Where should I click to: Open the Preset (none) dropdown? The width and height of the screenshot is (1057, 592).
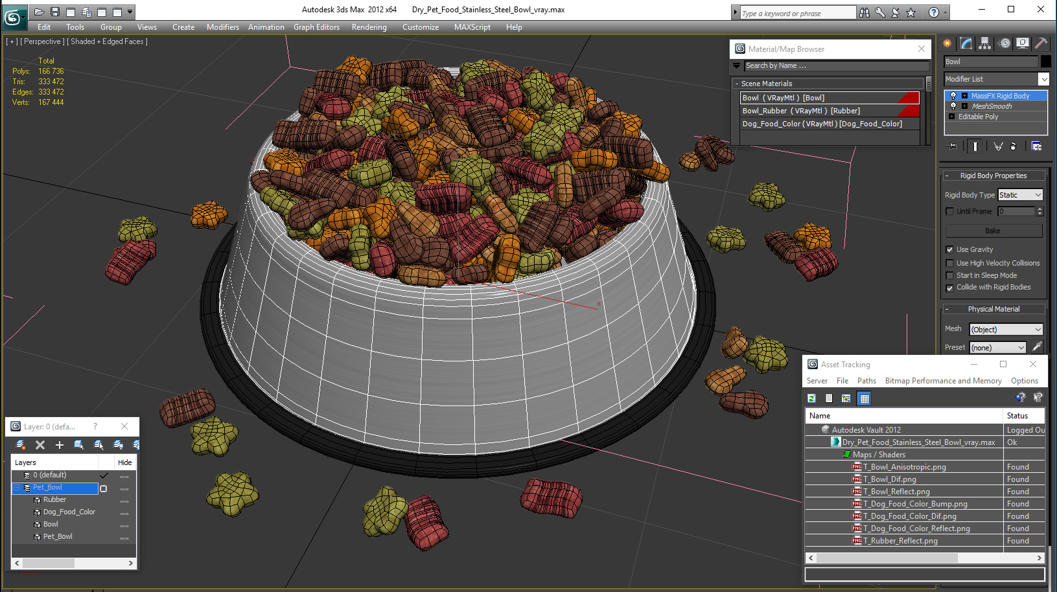(998, 348)
